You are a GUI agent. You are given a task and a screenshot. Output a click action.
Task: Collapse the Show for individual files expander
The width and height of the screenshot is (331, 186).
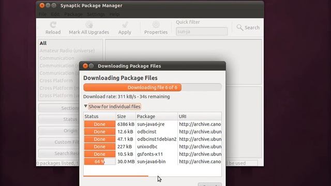click(x=85, y=106)
